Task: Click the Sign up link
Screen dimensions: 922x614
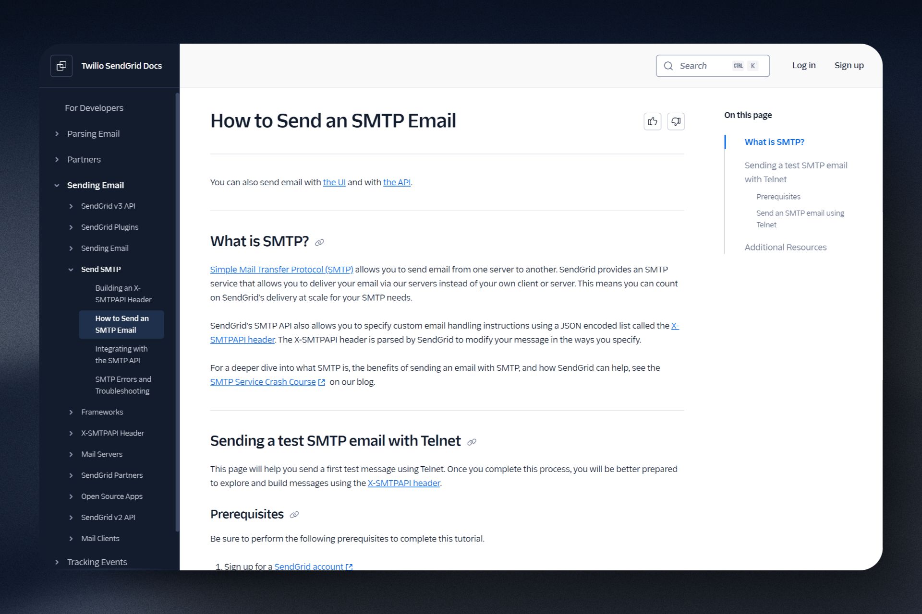Action: click(x=849, y=65)
